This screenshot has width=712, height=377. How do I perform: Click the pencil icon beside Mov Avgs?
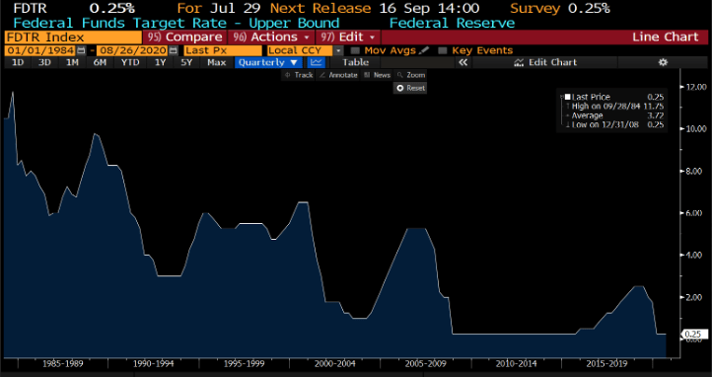424,50
